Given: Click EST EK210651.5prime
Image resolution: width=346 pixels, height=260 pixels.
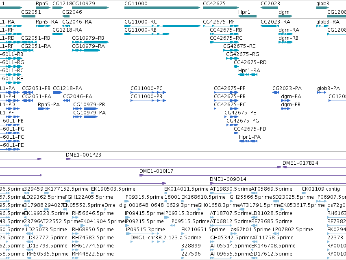Looking at the screenshot, I should [203, 230].
